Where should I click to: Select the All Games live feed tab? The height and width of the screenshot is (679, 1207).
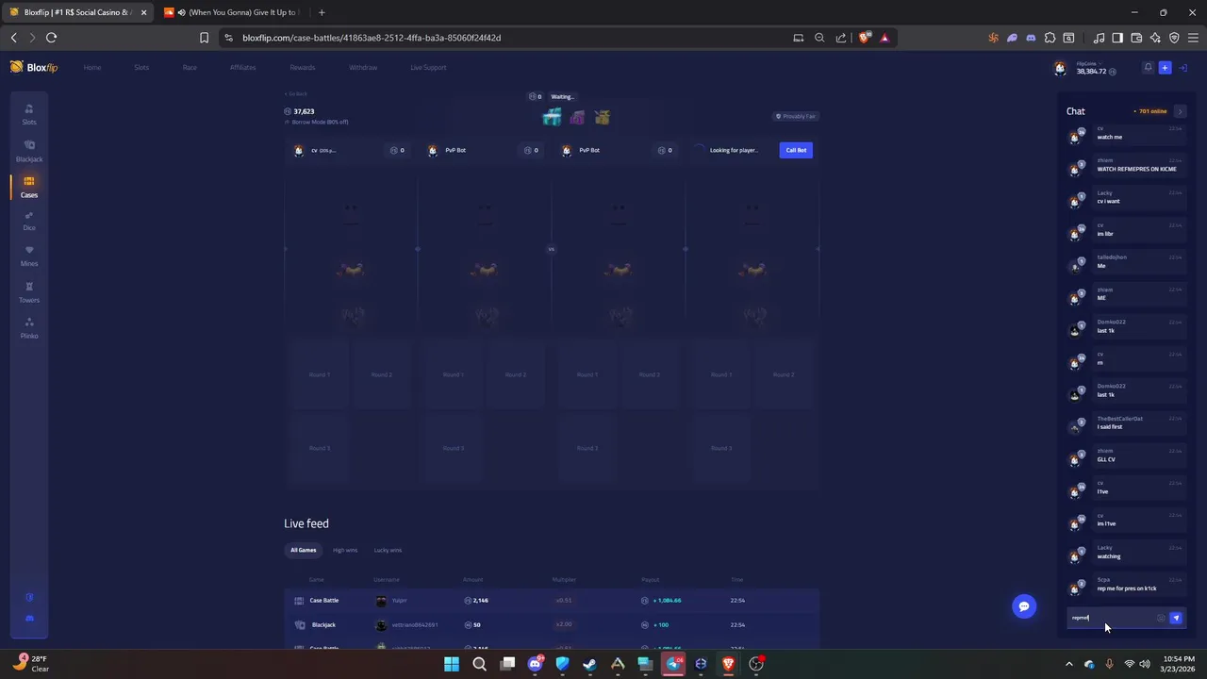[x=304, y=550]
